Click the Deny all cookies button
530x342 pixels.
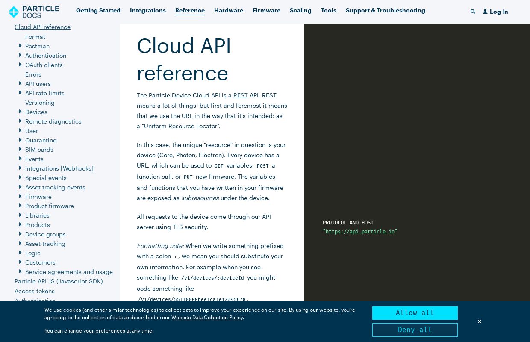click(415, 330)
